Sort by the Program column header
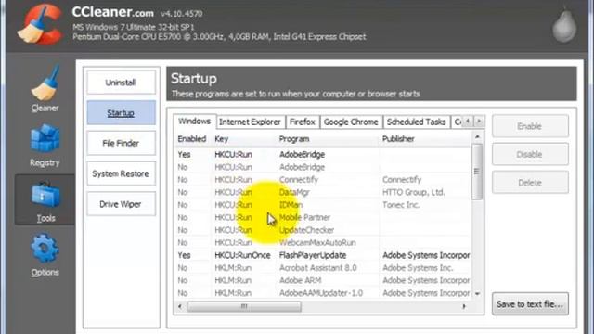 tap(328, 139)
